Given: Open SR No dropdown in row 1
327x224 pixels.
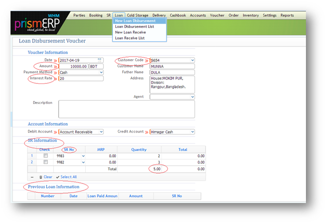Looking at the screenshot, I should pyautogui.click(x=83, y=156).
